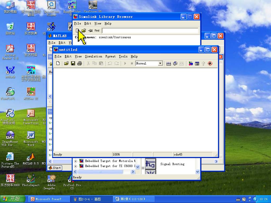Open Help menu in Simulink Library Browser
Image resolution: width=271 pixels, height=203 pixels.
[108, 23]
